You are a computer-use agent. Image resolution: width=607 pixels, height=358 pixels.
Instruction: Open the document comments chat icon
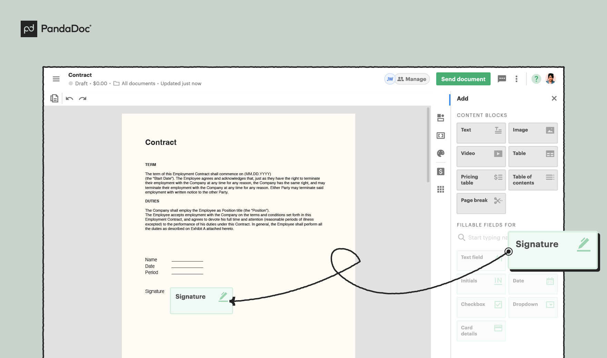tap(502, 79)
